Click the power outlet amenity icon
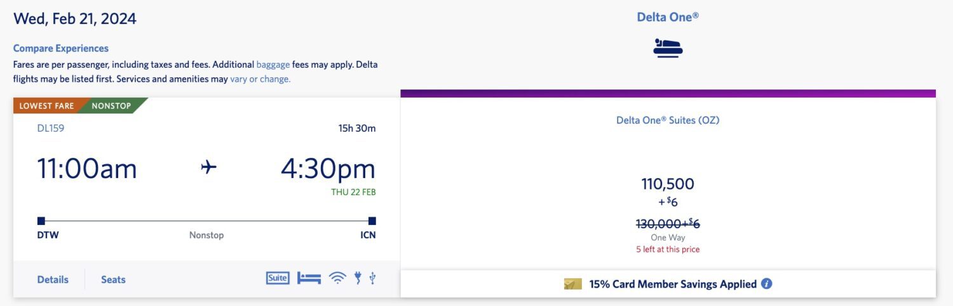The image size is (953, 306). [358, 277]
